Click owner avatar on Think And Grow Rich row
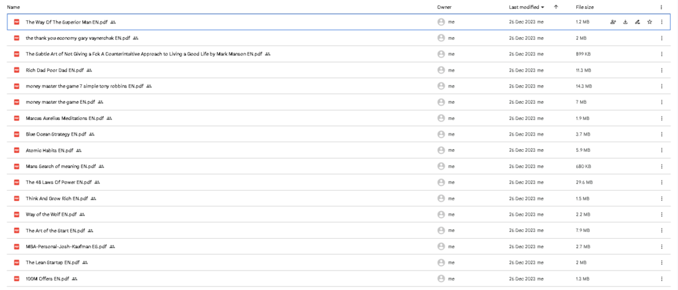The image size is (678, 290). [441, 198]
